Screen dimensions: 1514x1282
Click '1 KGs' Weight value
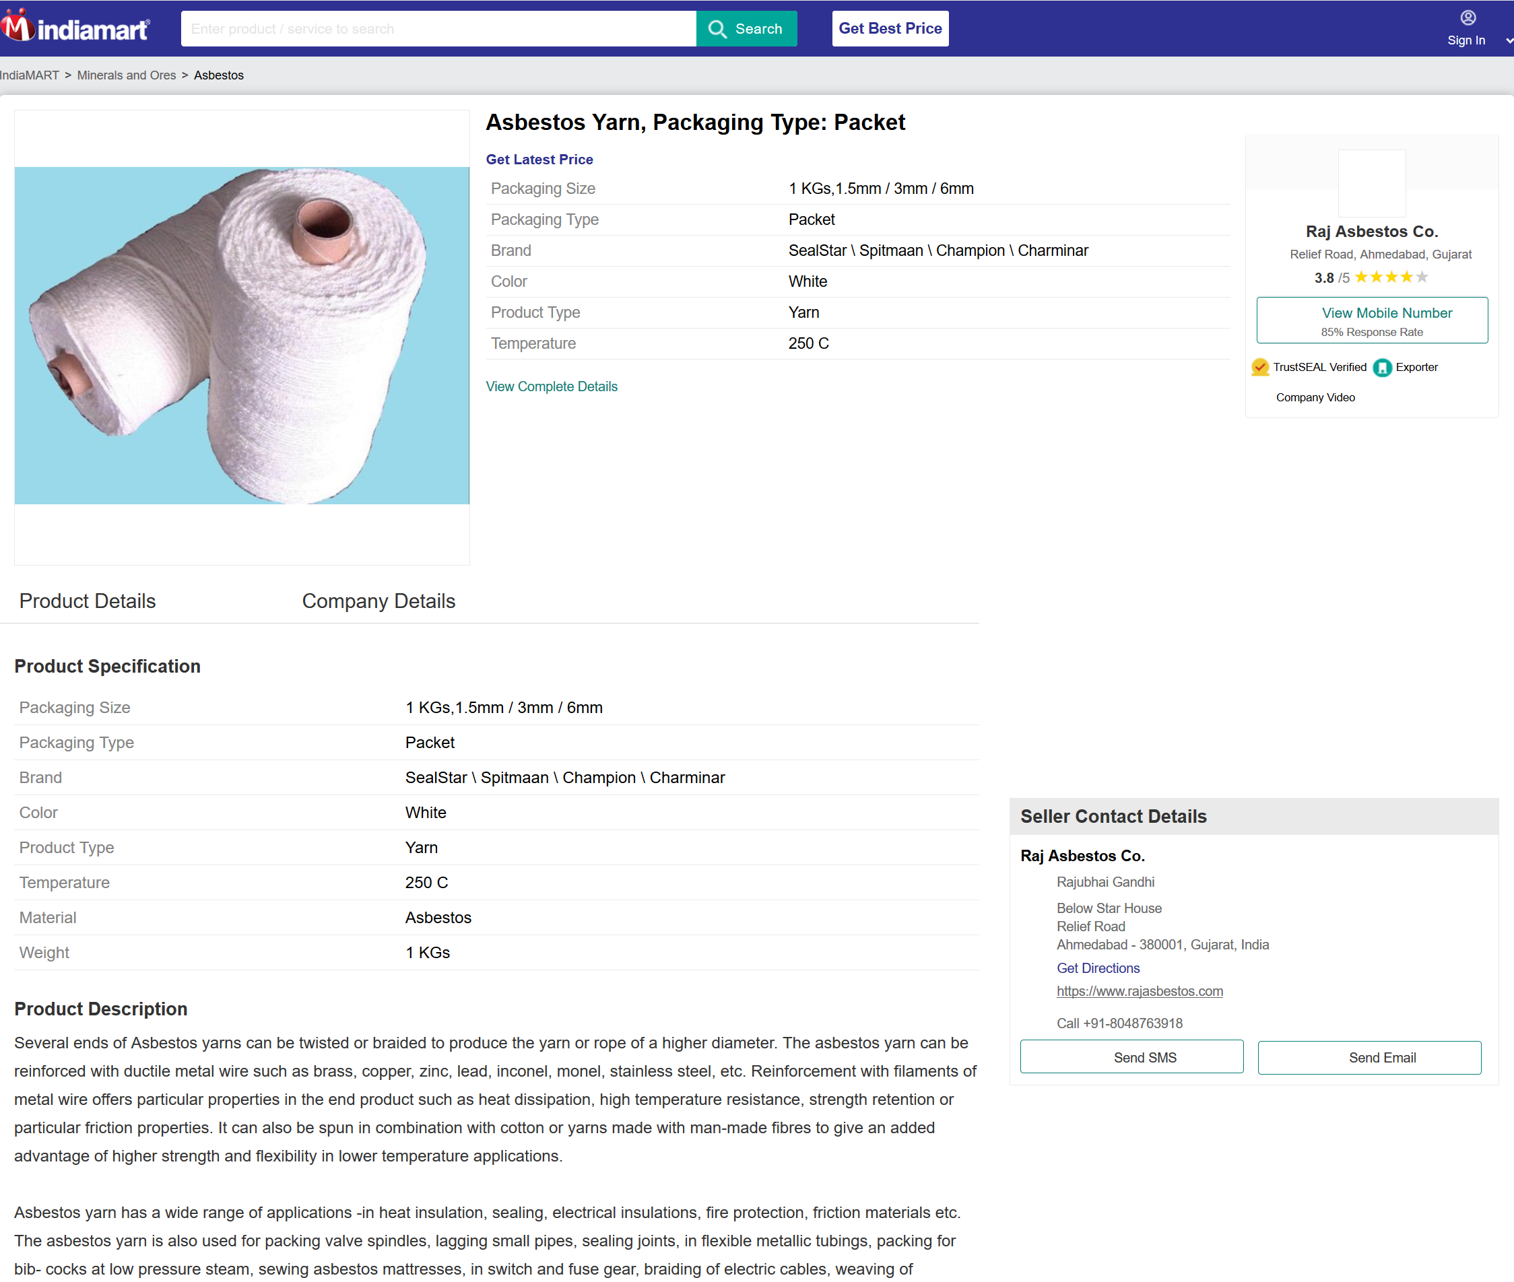[428, 952]
